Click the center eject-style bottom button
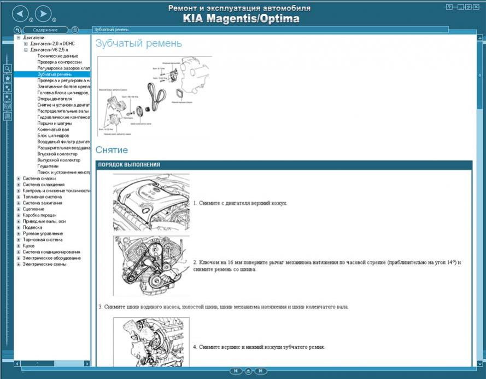Screen dimensions: 486x379 click(248, 371)
